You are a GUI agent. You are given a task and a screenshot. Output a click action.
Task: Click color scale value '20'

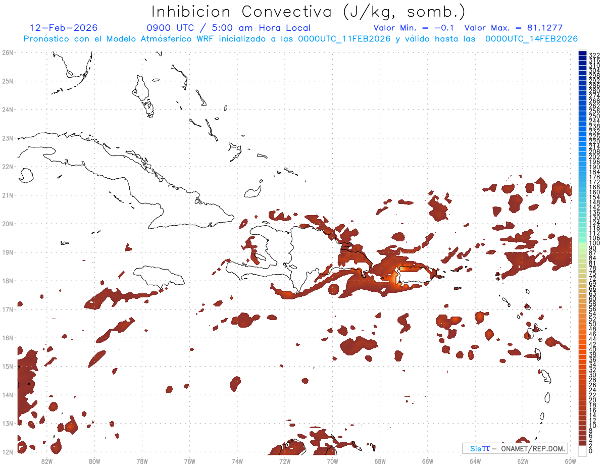coord(593,400)
